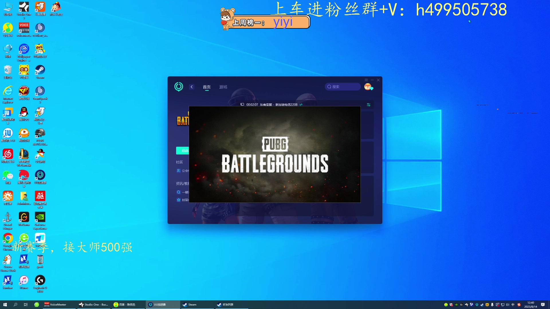550x309 pixels.
Task: Open the League of Legends WeGame shortcut
Action: (x=24, y=158)
